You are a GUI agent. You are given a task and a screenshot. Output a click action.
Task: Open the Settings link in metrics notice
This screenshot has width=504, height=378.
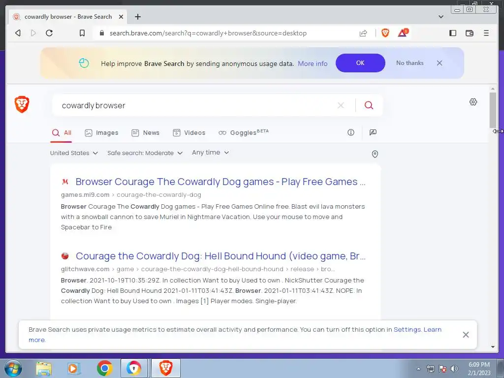tap(407, 329)
